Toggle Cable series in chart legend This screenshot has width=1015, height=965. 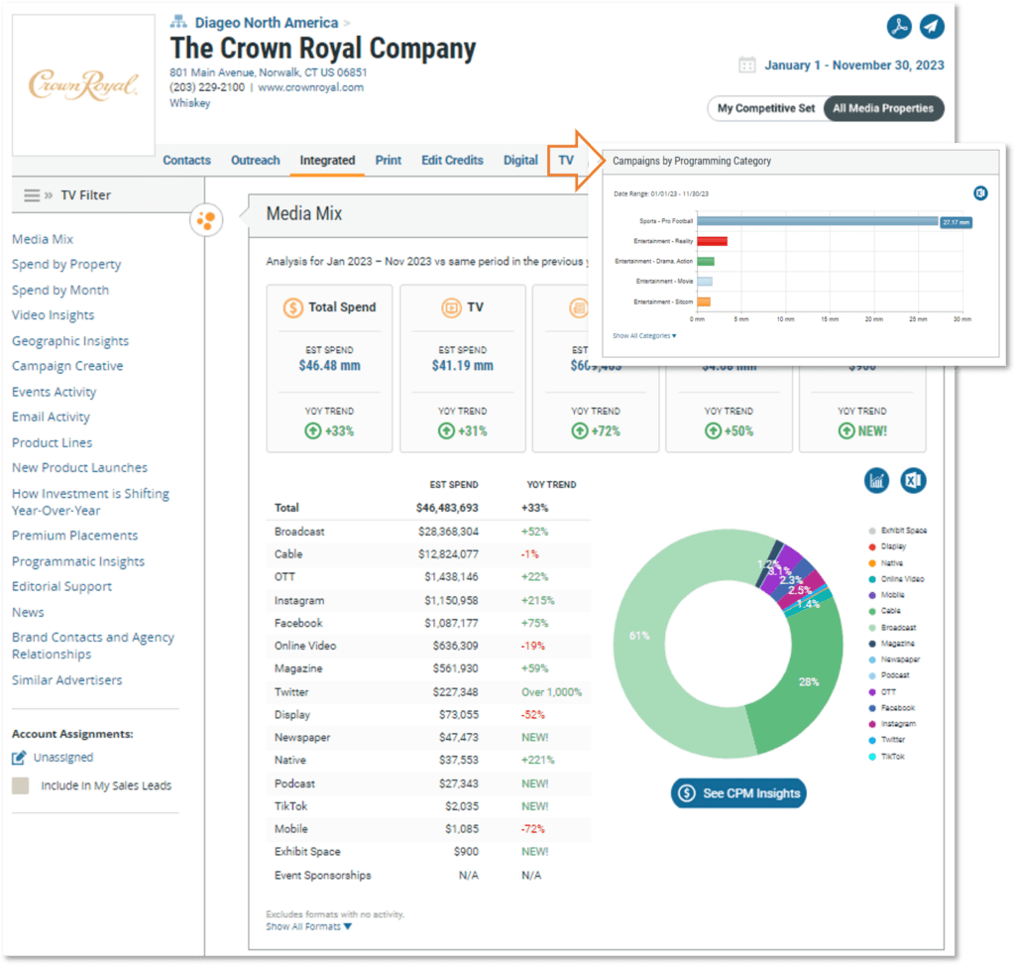tap(885, 611)
